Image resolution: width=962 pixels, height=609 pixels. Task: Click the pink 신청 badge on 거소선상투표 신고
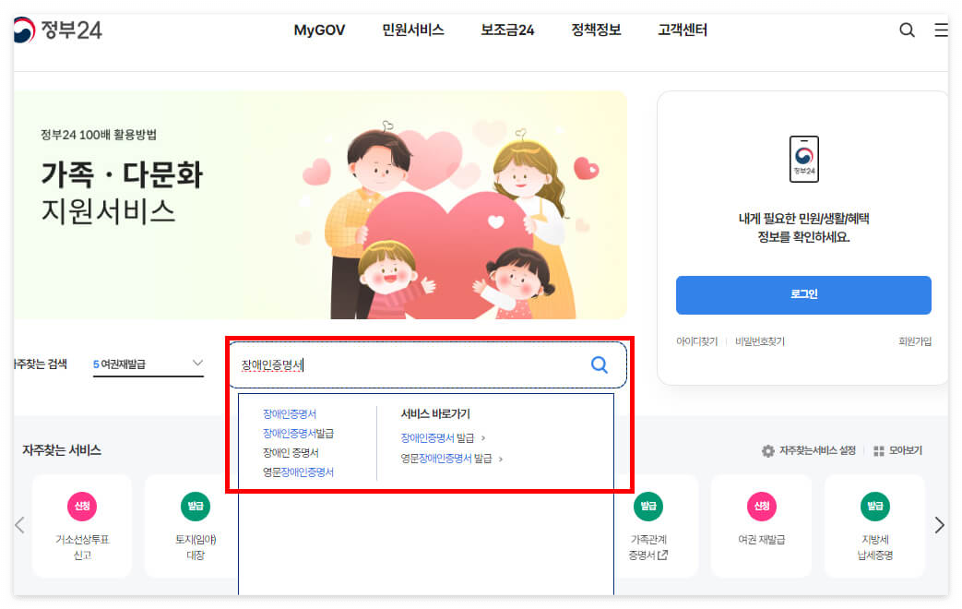point(82,506)
